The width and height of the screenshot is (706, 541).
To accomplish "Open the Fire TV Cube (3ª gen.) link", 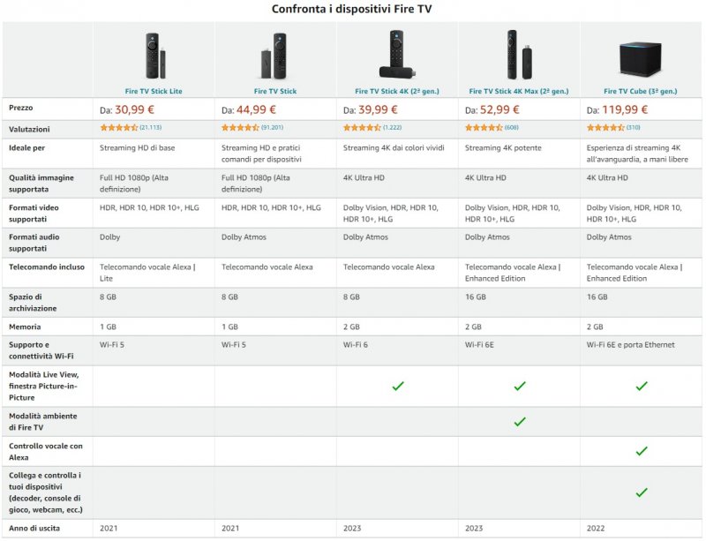I will 641,91.
